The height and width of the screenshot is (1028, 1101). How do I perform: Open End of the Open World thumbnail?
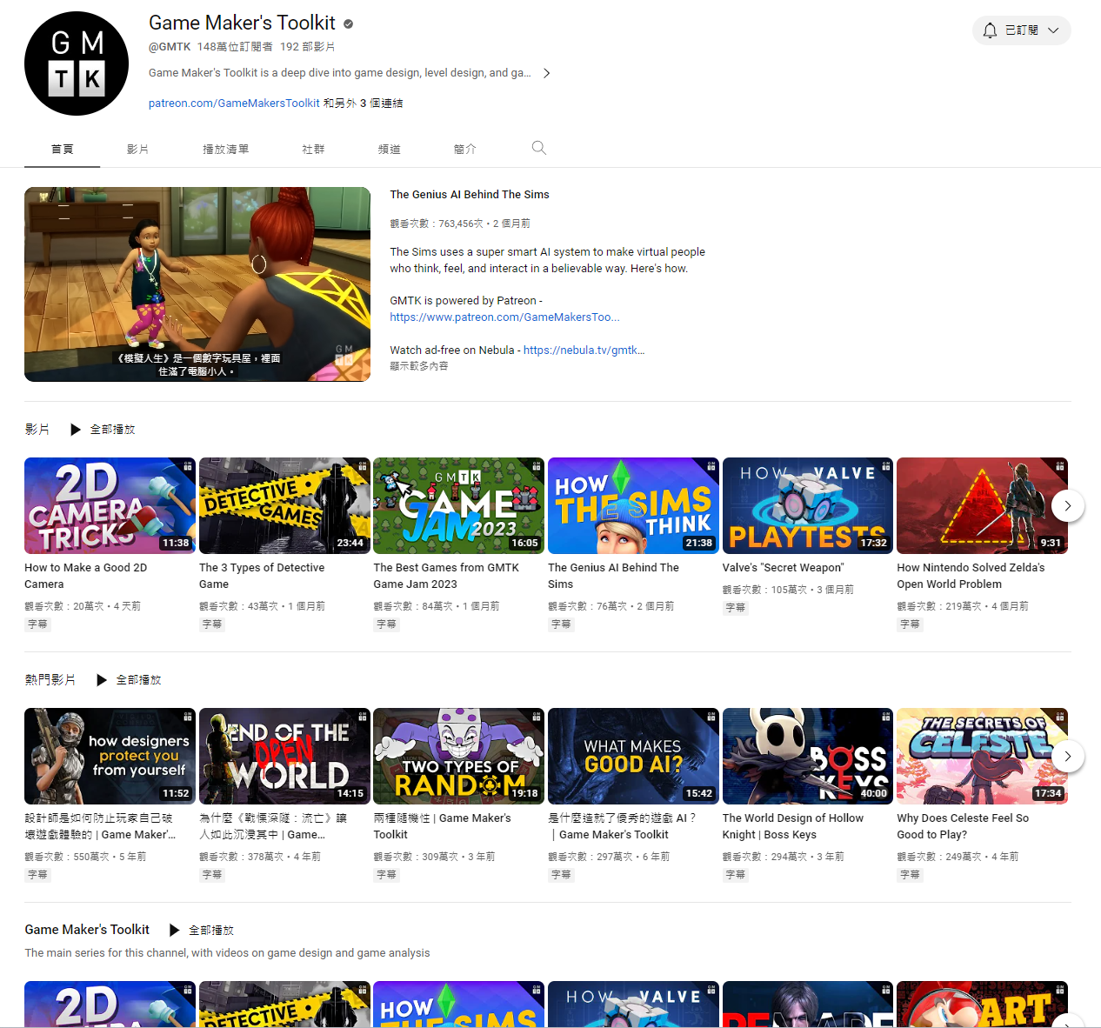coord(284,756)
